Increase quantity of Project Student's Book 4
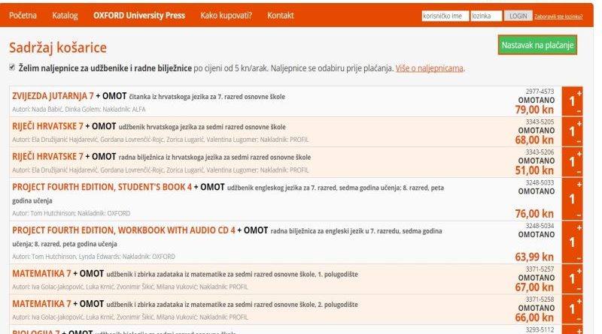Image resolution: width=602 pixels, height=334 pixels. (579, 185)
